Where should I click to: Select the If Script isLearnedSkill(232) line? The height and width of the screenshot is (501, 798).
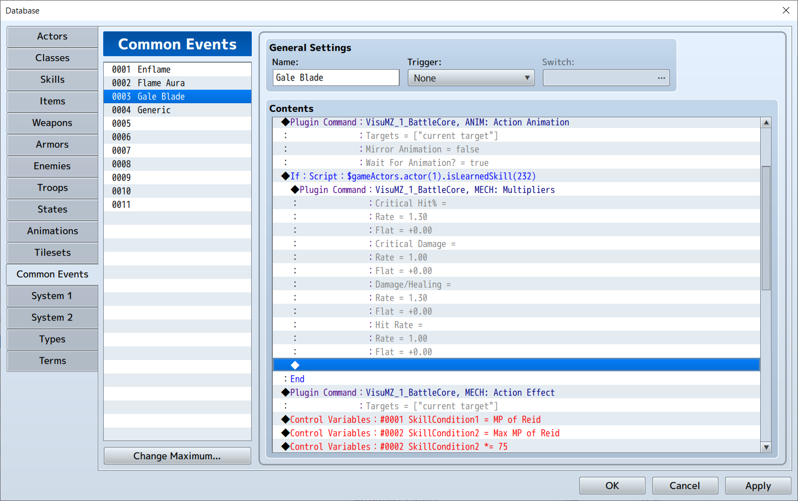click(516, 176)
